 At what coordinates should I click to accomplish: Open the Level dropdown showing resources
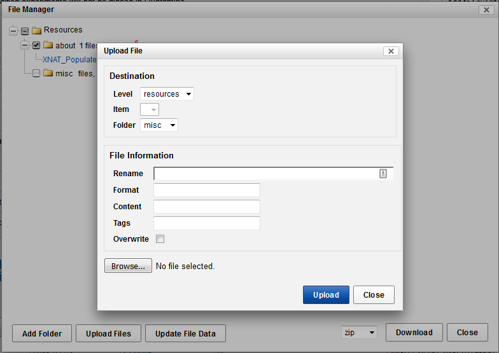coord(167,94)
